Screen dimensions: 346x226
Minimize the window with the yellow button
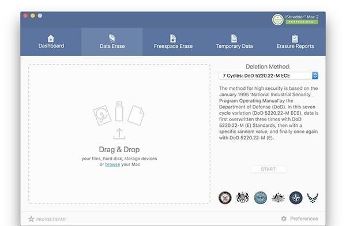(33, 16)
